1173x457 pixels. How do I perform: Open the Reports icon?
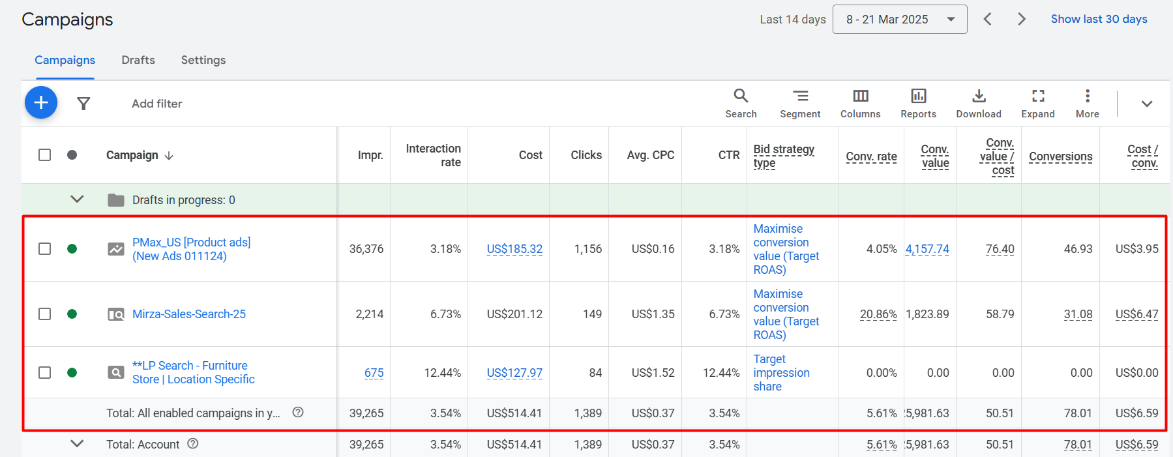tap(918, 104)
